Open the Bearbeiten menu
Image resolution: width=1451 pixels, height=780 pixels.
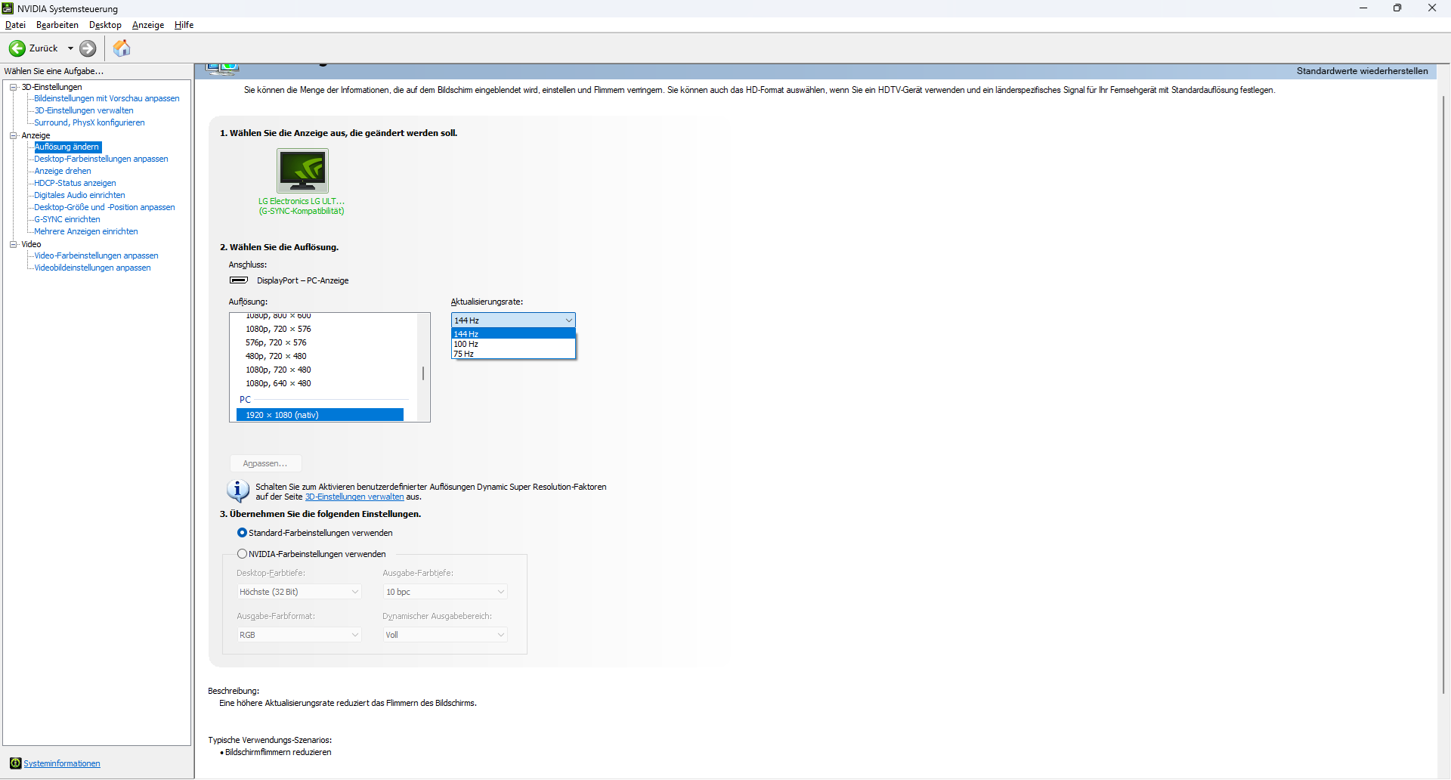pos(57,25)
